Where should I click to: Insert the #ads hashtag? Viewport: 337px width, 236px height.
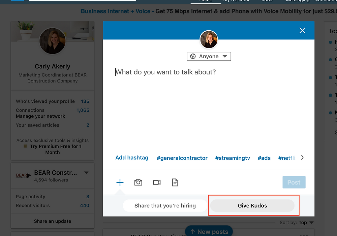[264, 158]
